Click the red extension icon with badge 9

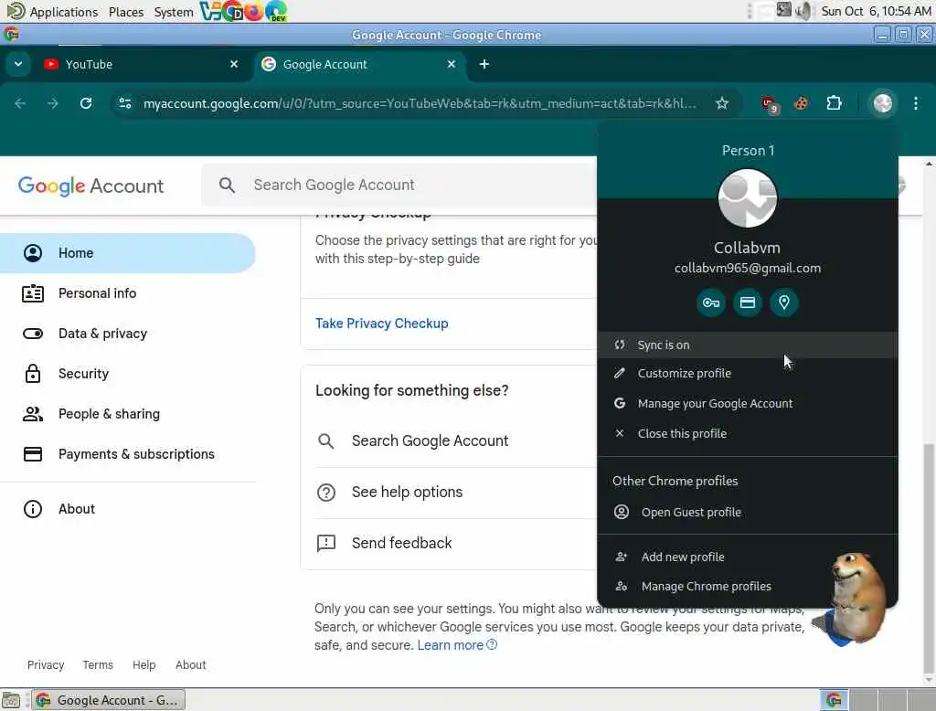coord(770,104)
